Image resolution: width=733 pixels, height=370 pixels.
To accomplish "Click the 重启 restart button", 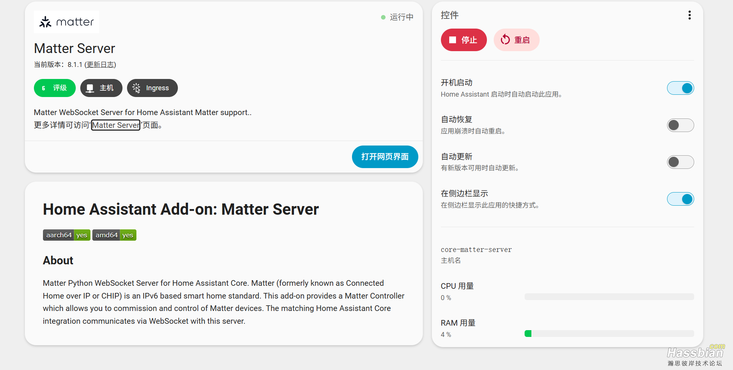I will point(516,40).
